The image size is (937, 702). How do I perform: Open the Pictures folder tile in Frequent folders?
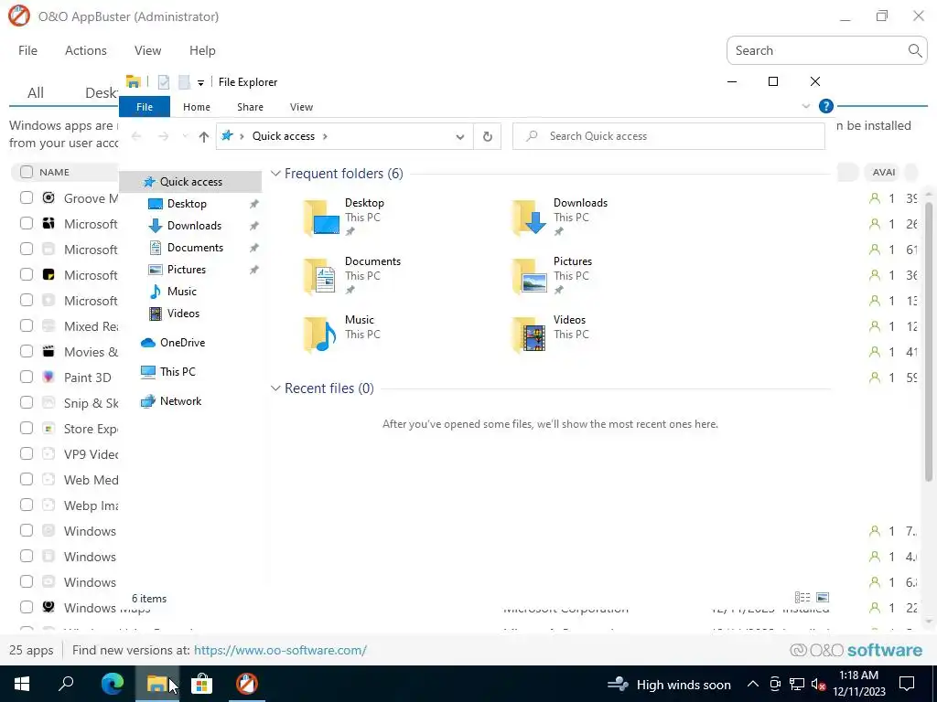[552, 276]
